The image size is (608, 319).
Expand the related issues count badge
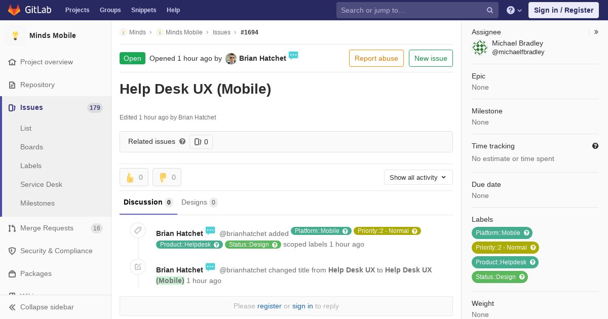[201, 142]
